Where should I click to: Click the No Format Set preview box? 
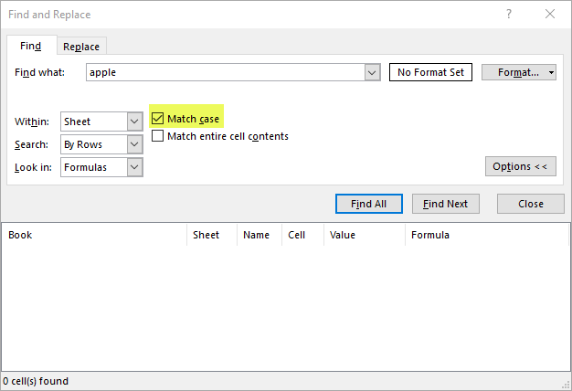click(x=430, y=72)
